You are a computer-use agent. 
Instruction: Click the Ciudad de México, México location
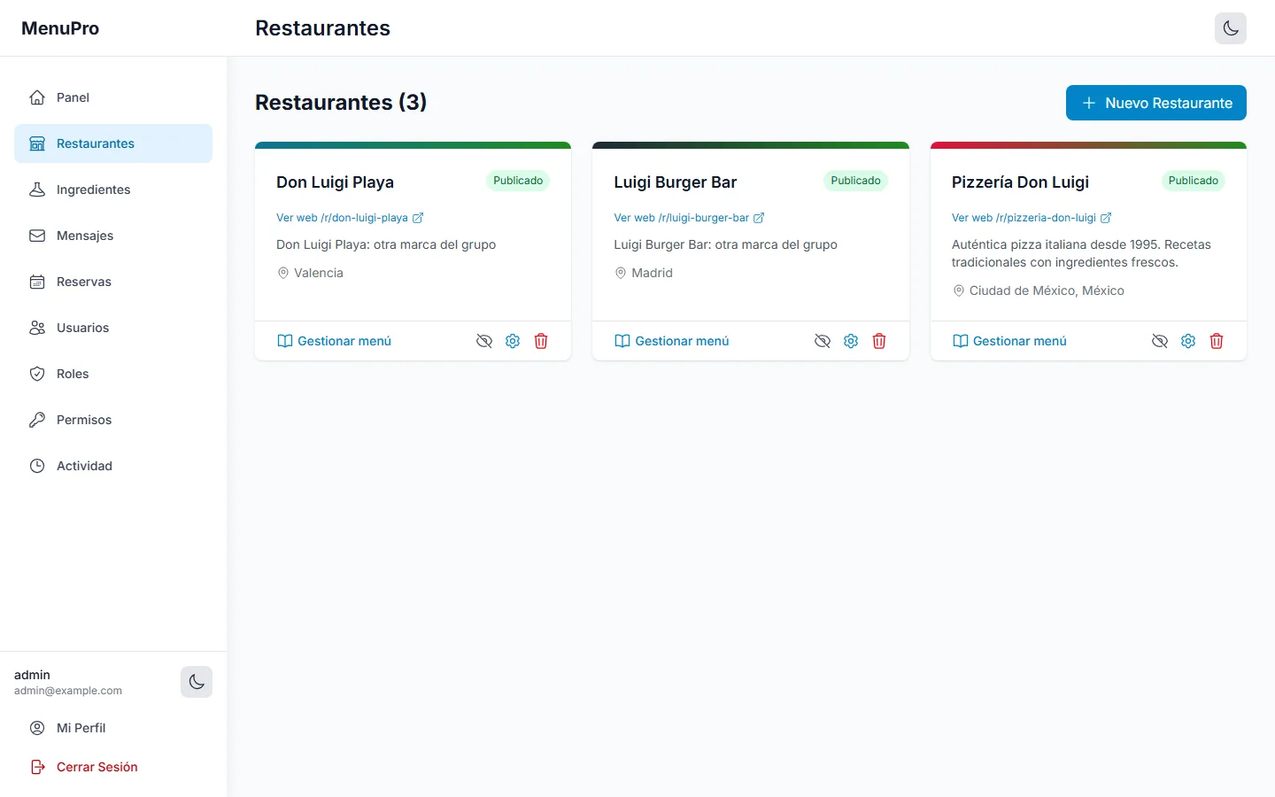pos(1047,290)
